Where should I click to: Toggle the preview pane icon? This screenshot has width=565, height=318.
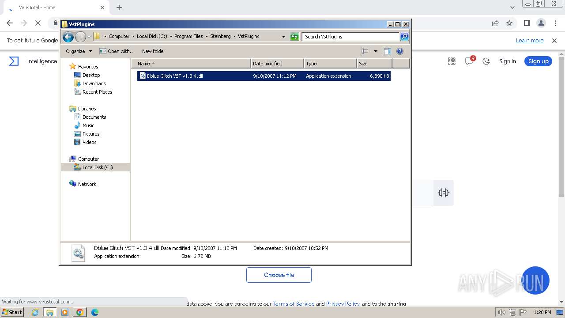tap(388, 51)
